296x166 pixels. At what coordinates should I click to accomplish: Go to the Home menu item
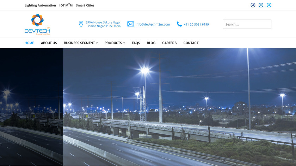pos(29,43)
